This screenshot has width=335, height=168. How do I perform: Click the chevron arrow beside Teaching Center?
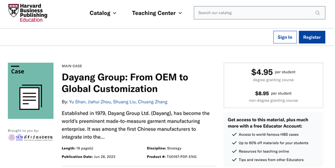pyautogui.click(x=180, y=13)
